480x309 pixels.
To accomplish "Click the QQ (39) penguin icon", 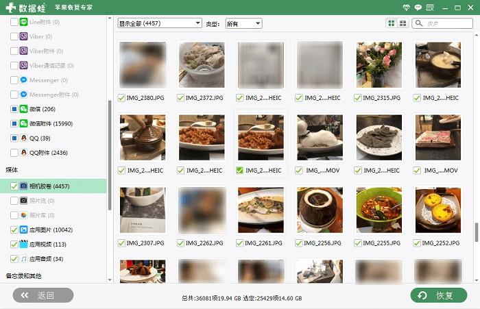I will click(x=23, y=138).
